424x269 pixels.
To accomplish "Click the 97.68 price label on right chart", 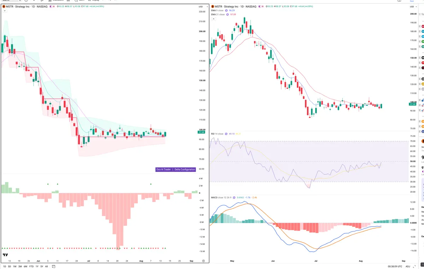I will [x=412, y=104].
